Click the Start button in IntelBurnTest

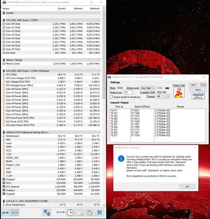click(194, 85)
